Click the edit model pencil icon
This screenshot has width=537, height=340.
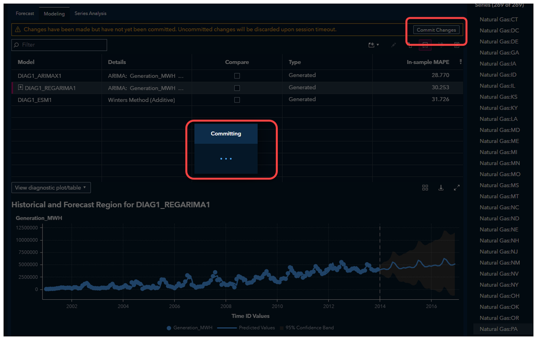(x=393, y=45)
